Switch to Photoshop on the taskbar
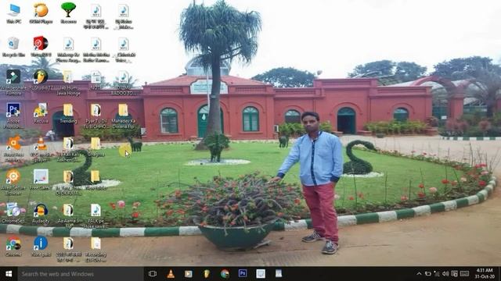This screenshot has width=501, height=281. 243,273
